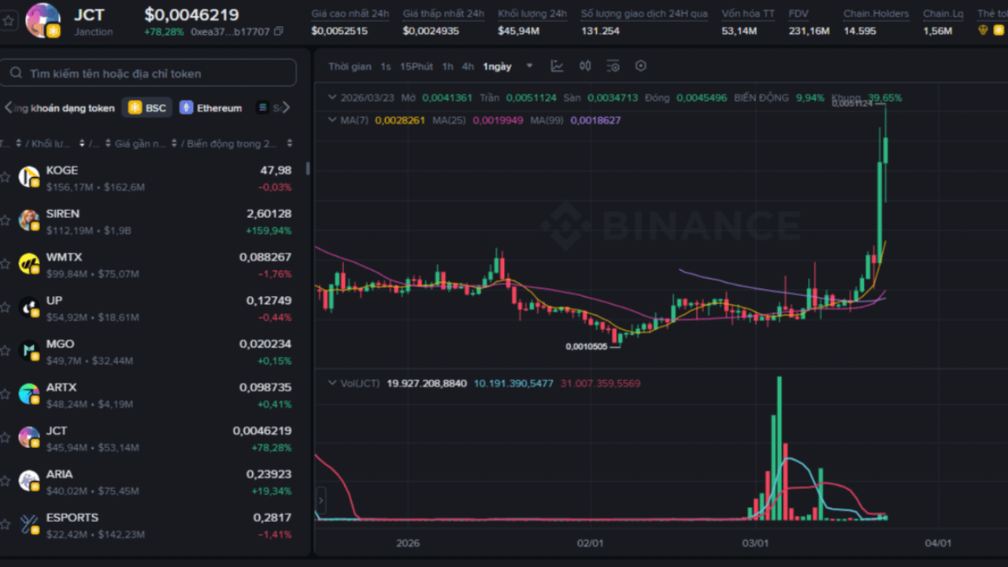Collapse the 2026/03/23 OHLC info row chevron
This screenshot has width=1008, height=567.
333,98
